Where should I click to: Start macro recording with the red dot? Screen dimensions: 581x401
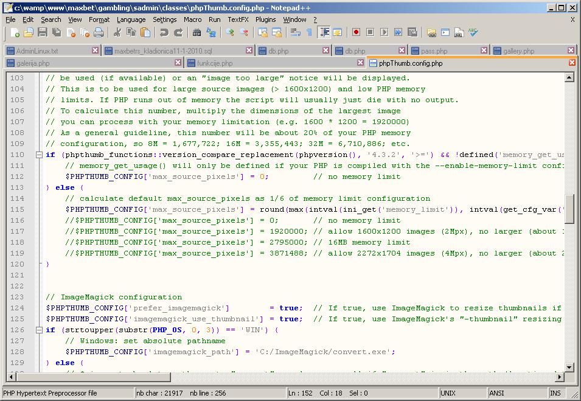point(357,32)
